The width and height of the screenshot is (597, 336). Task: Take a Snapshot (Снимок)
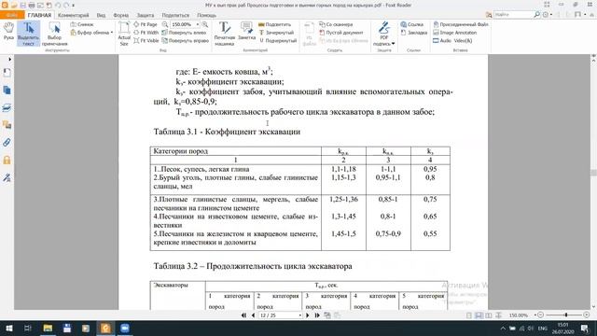pyautogui.click(x=82, y=24)
